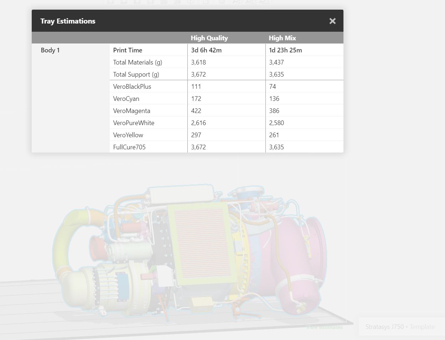Select VeroPureWhite High Quality value 2,616

[198, 123]
